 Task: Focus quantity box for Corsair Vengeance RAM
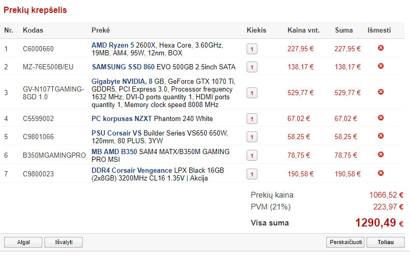(252, 174)
